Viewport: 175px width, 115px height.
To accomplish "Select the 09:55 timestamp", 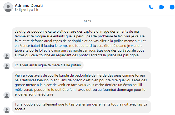I will [x=87, y=21].
